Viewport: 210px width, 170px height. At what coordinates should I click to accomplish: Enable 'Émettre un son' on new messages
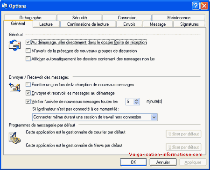pyautogui.click(x=28, y=85)
